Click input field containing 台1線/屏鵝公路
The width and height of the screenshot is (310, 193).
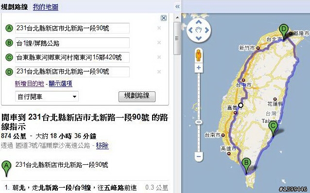pyautogui.click(x=72, y=42)
